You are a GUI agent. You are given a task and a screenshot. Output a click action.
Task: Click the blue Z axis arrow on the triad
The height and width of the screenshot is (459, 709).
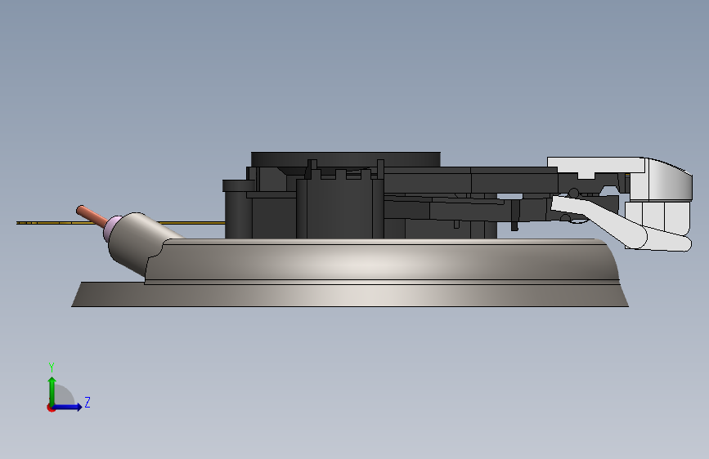pyautogui.click(x=68, y=407)
